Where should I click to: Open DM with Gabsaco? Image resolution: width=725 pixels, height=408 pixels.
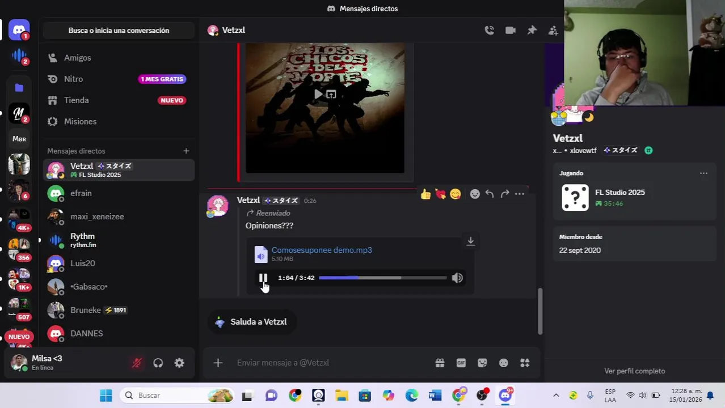coord(119,287)
